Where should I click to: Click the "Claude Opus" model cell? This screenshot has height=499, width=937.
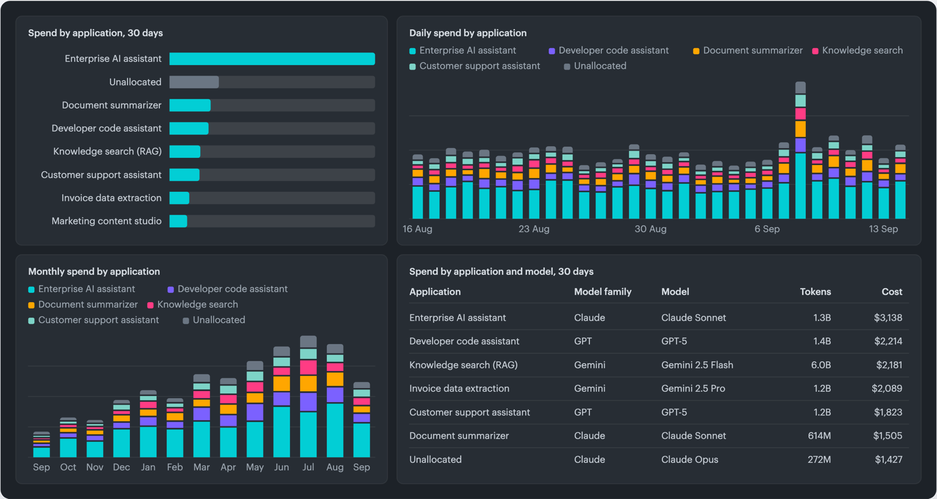coord(690,459)
